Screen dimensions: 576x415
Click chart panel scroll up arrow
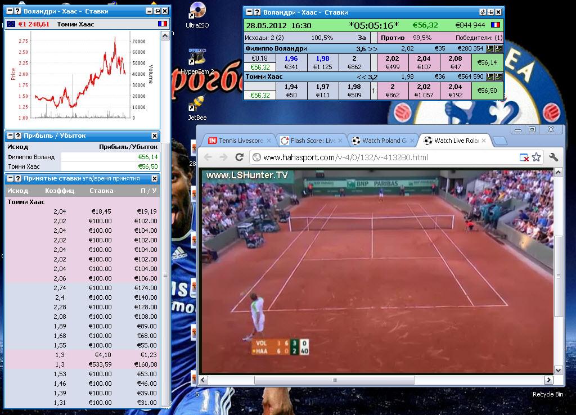click(165, 35)
